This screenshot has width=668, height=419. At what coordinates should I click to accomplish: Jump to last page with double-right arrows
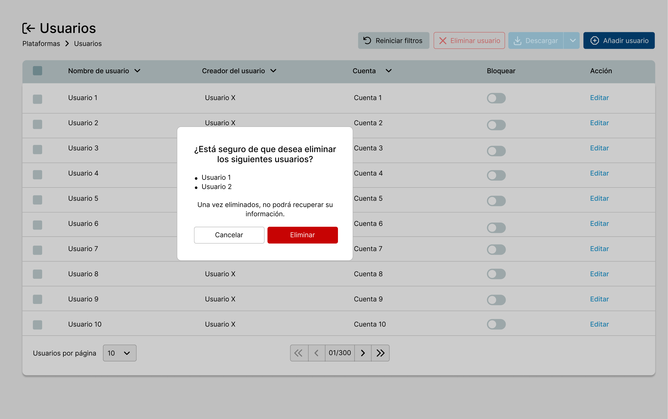pos(380,353)
